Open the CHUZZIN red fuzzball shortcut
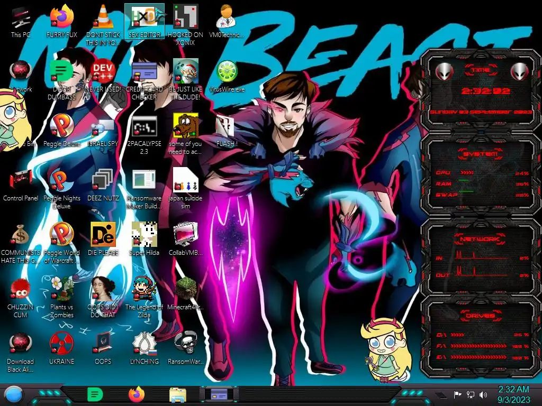 point(21,298)
